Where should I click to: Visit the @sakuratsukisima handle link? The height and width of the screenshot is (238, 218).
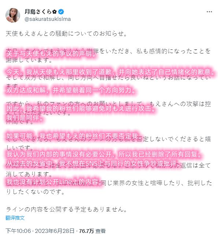coord(48,19)
